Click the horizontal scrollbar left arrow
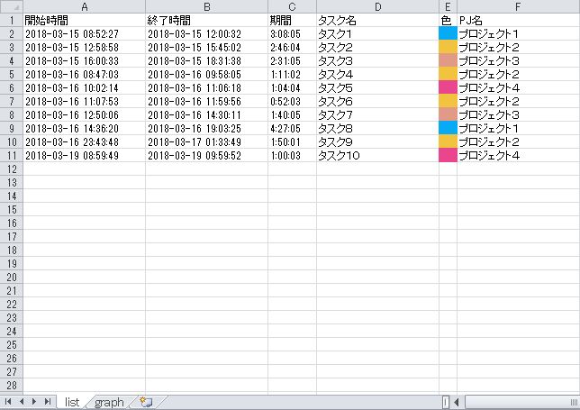This screenshot has height=410, width=580. coord(457,402)
